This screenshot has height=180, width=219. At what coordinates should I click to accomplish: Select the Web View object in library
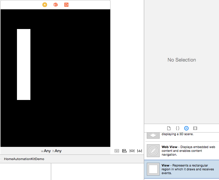(182, 151)
